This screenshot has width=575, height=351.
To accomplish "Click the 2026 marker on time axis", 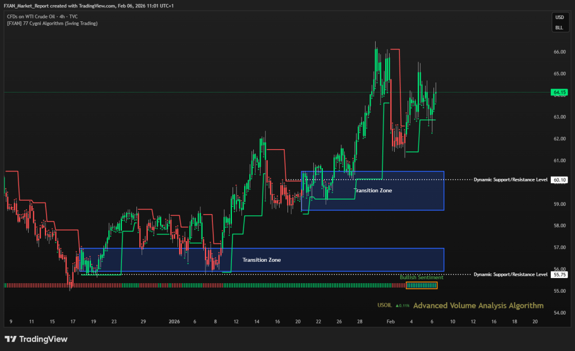I will tap(175, 322).
